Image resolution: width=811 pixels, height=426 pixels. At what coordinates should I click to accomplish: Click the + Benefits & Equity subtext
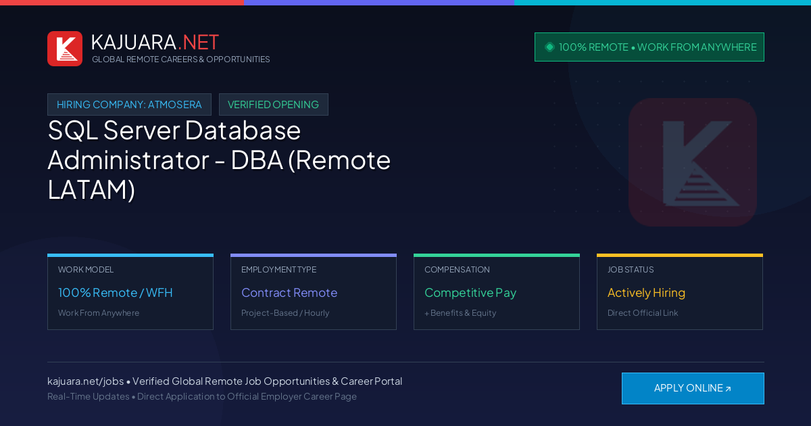point(460,313)
